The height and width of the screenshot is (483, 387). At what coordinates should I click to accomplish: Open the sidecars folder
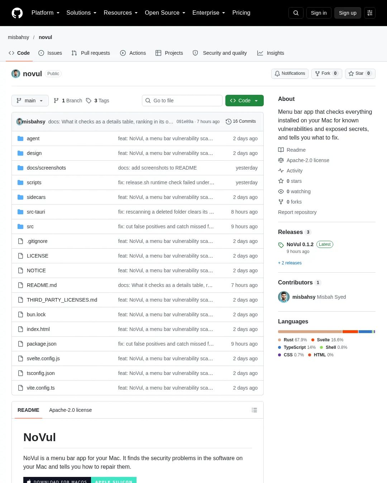click(36, 197)
